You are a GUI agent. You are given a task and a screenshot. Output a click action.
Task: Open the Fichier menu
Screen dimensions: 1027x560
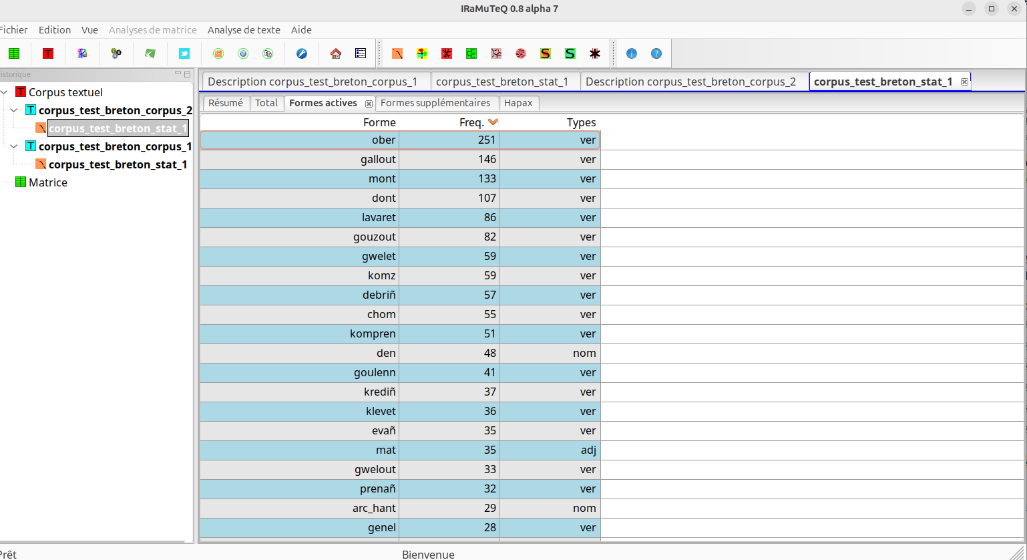13,30
